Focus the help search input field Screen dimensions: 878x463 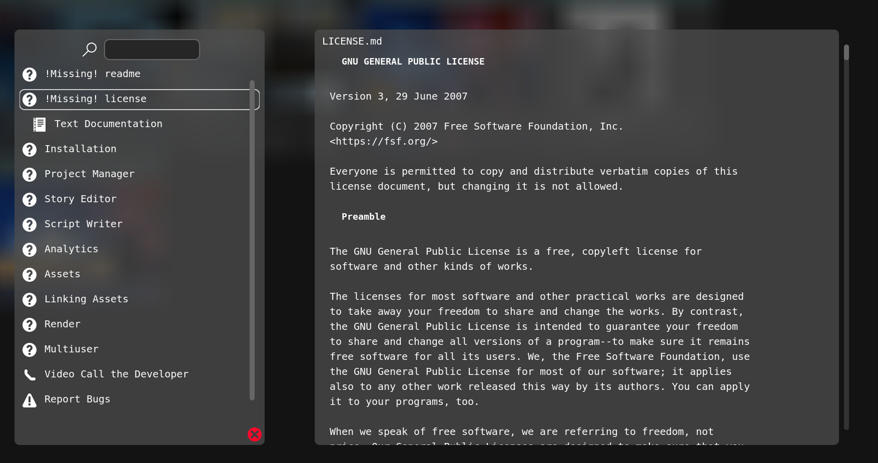[152, 50]
